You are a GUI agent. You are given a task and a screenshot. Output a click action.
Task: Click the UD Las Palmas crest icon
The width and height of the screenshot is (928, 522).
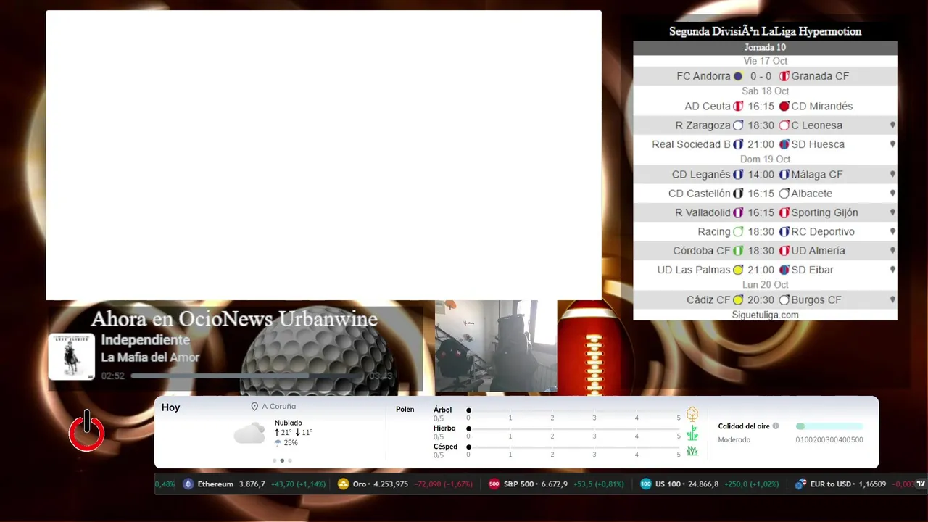tap(738, 270)
